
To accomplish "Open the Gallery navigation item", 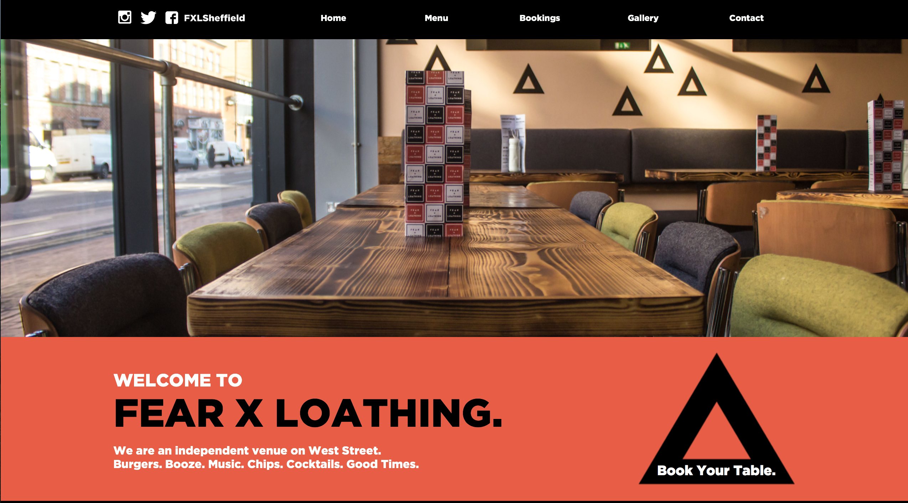I will coord(643,18).
